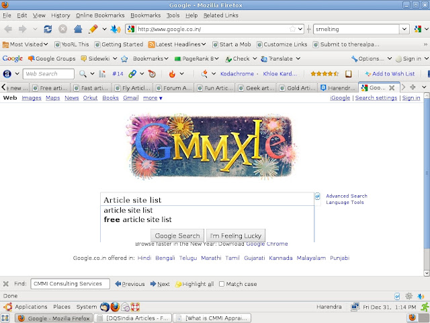Launch Firefox from the panel launcher

[115, 307]
